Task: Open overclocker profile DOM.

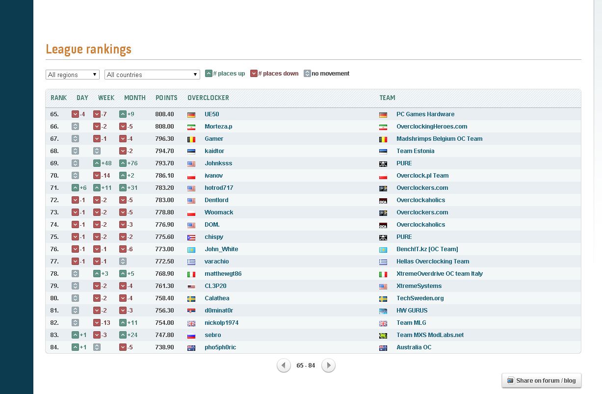Action: [x=212, y=224]
